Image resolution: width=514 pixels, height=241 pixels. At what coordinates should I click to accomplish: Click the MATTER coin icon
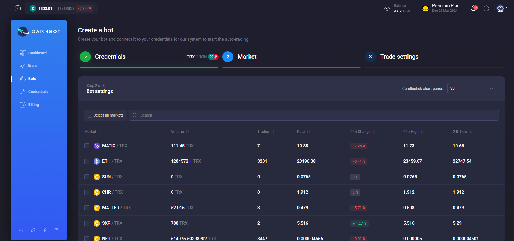97,208
